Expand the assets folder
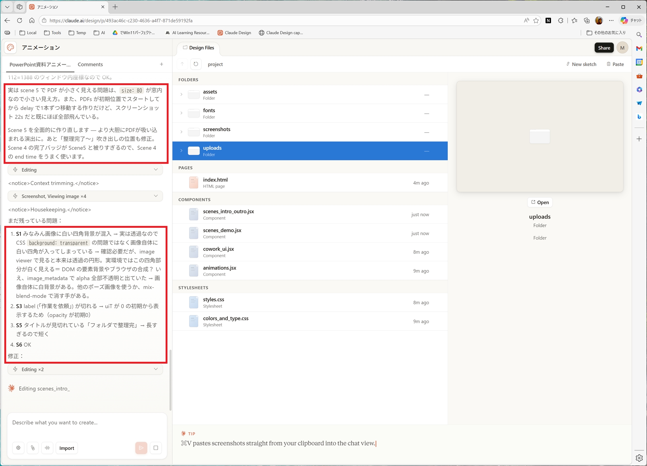 (181, 94)
